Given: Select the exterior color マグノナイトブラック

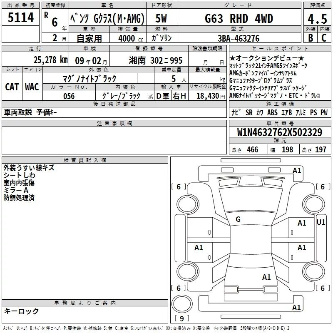Looking at the screenshot, I should tap(89, 79).
